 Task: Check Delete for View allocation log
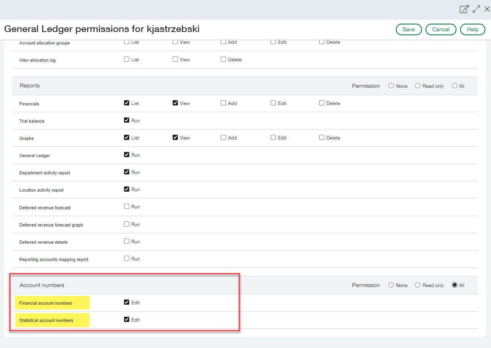point(223,59)
